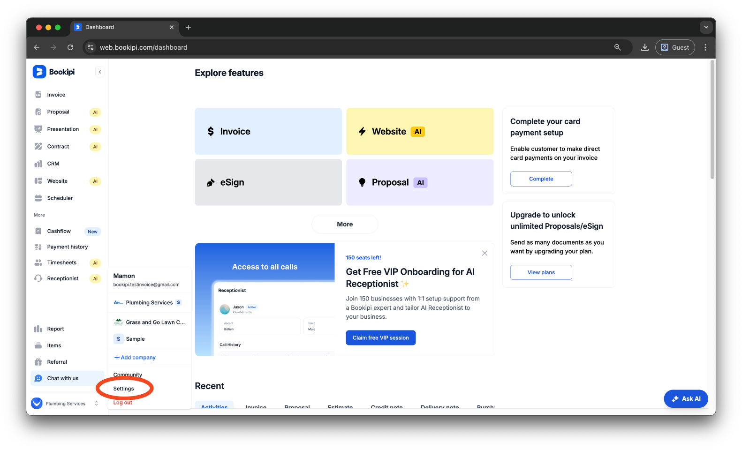
Task: Click the Bookipi logo
Action: [x=54, y=72]
